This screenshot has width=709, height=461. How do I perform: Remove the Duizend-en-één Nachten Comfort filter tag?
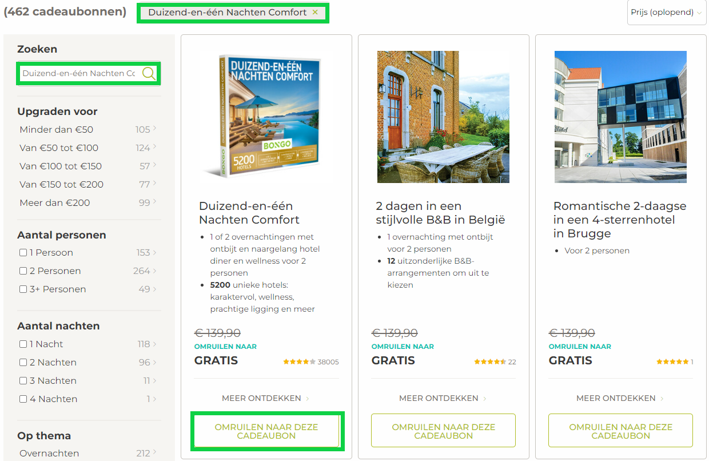click(315, 13)
